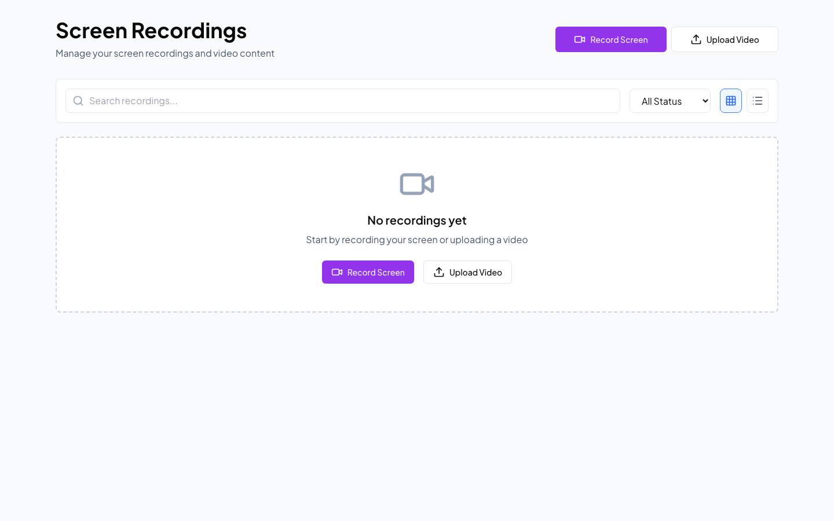Viewport: 834px width, 521px height.
Task: Click the camera icon inside the purple Record Screen button
Action: coord(580,39)
